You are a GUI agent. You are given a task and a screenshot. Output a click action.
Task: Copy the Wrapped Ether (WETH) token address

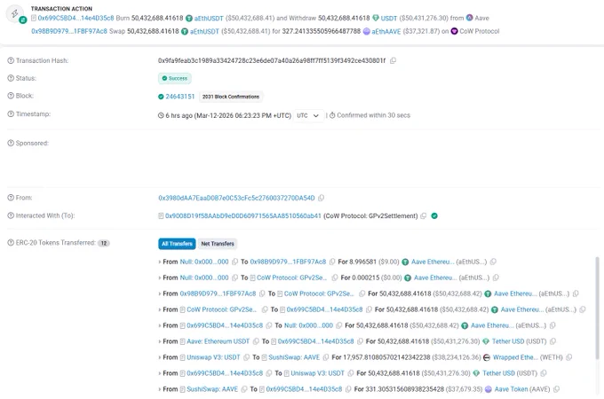tap(569, 357)
